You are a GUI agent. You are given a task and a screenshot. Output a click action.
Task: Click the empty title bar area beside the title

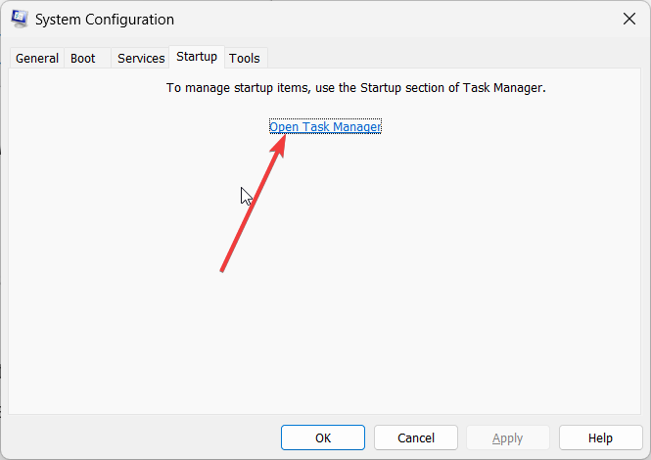(395, 20)
